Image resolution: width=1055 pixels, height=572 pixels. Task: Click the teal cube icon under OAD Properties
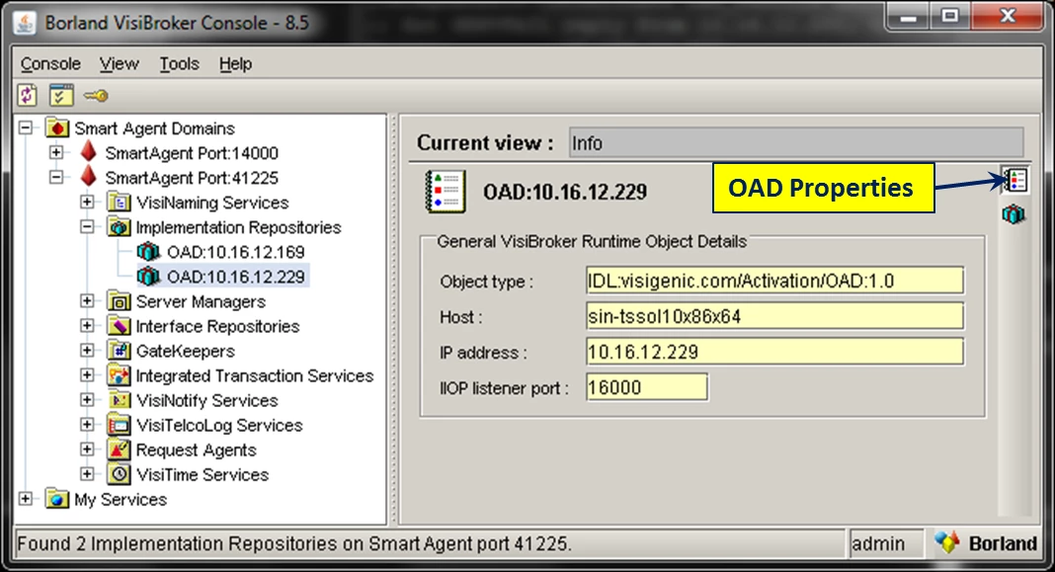click(x=1014, y=214)
